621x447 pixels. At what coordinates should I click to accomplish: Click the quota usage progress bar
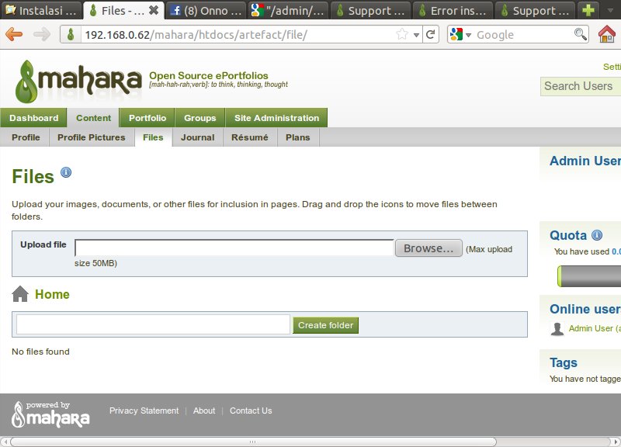point(589,276)
